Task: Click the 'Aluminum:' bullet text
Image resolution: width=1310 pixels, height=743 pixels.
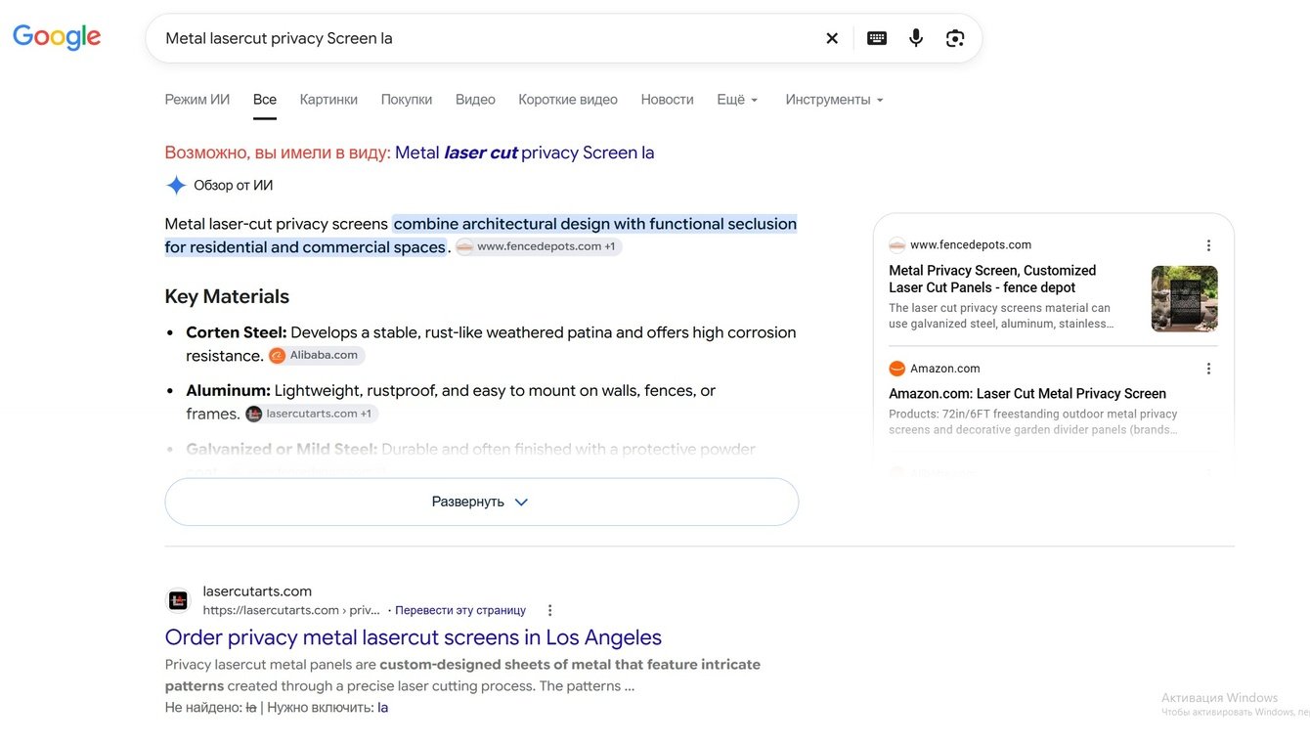Action: (x=228, y=391)
